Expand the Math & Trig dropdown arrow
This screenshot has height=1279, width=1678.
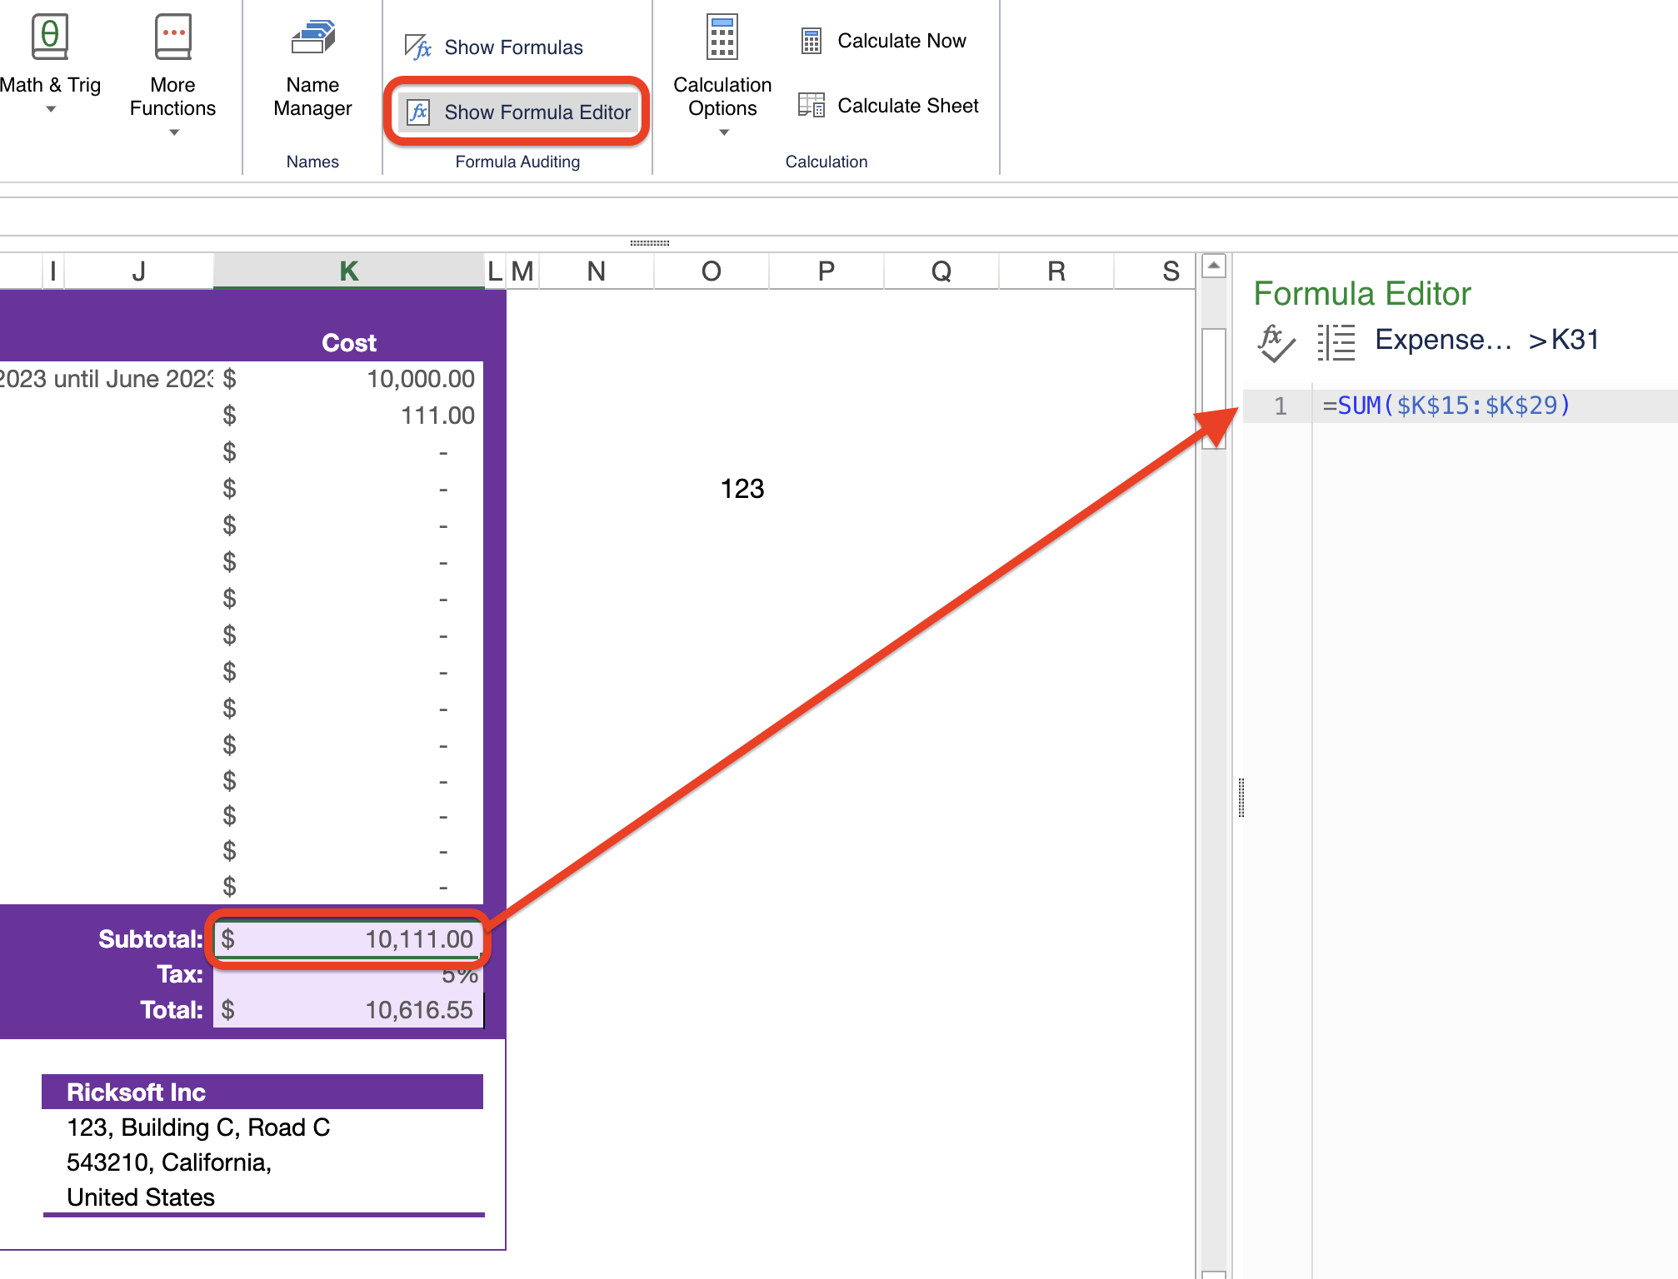pyautogui.click(x=49, y=106)
